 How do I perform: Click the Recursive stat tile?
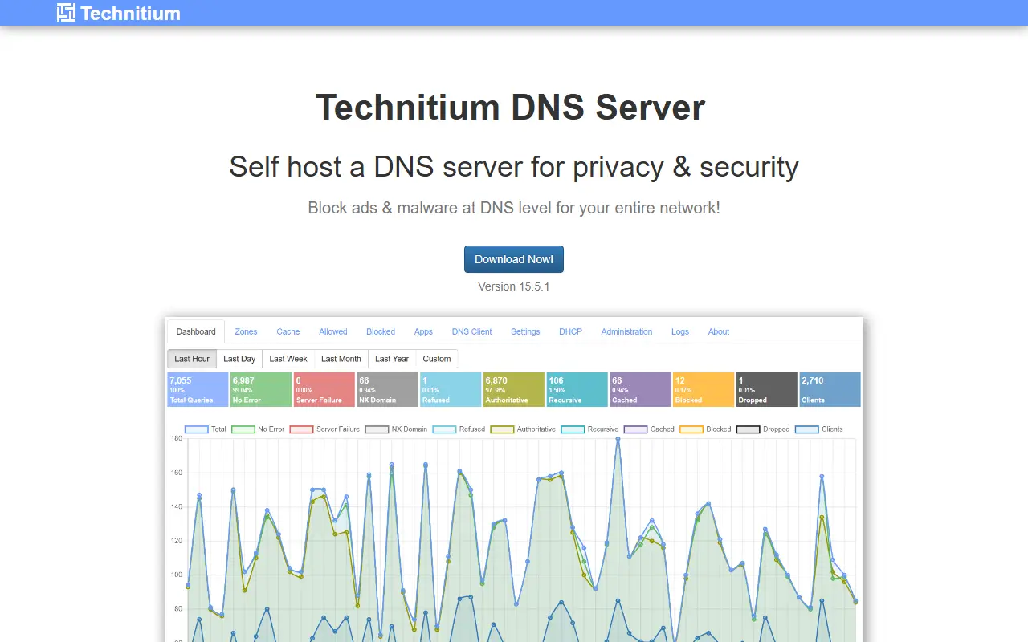tap(577, 389)
